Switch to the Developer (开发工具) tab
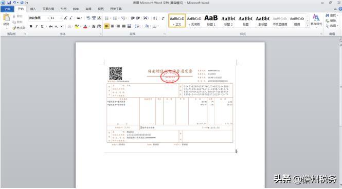The image size is (342, 189). point(116,9)
